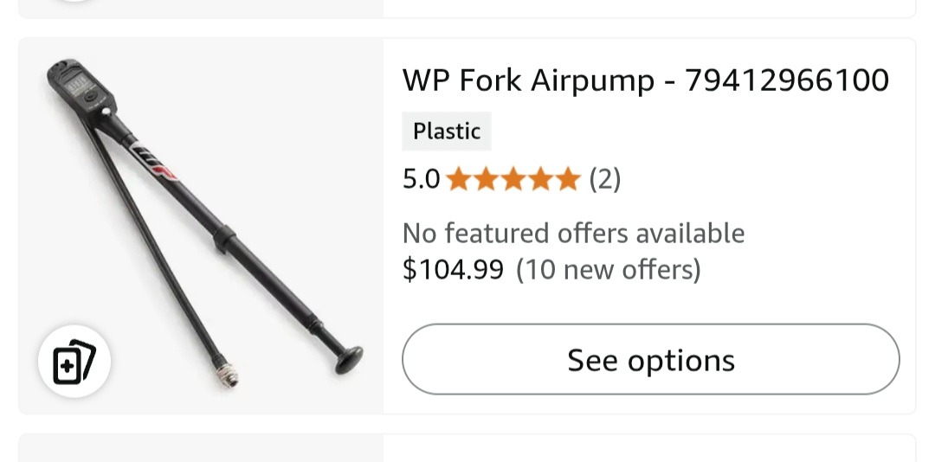Click the See options button
The image size is (935, 462).
[x=650, y=360]
